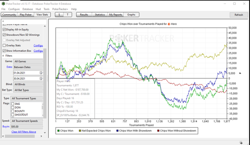Click the status bar icon at bottom right
This screenshot has height=145, width=250.
(x=241, y=143)
